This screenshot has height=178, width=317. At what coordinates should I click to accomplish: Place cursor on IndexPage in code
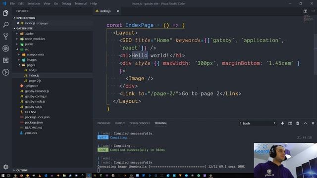pyautogui.click(x=140, y=25)
